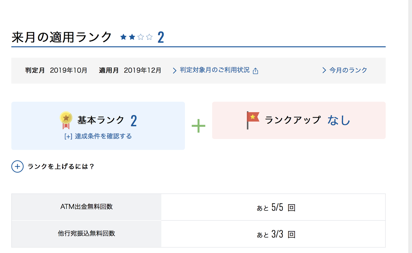
Task: Go to the 今月のランク link
Action: click(x=348, y=70)
